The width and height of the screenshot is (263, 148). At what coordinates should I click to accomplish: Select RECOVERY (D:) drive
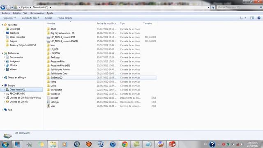(17, 94)
